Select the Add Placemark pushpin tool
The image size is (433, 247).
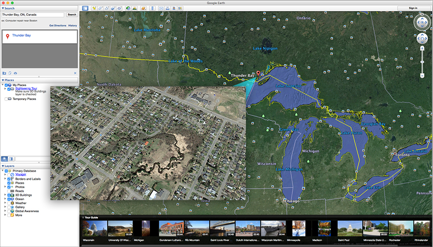click(94, 8)
